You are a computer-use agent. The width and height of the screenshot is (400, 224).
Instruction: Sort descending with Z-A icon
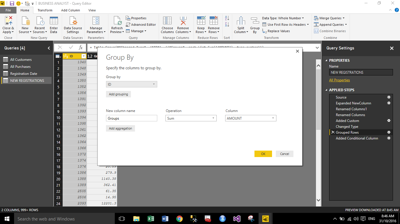[227, 25]
